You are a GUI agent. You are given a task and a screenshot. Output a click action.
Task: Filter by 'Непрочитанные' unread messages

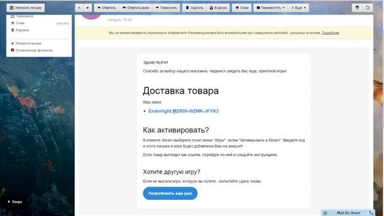pos(28,43)
